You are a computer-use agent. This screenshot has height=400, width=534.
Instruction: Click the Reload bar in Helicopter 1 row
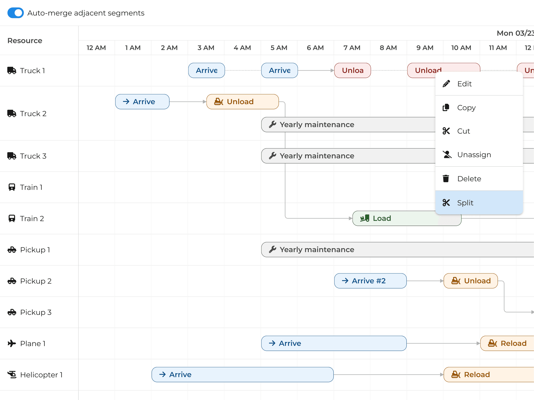click(x=477, y=374)
